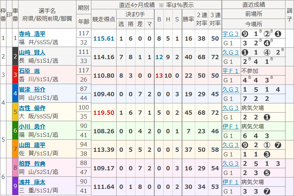Click the 逃 header cell
Screen dimensions: 294x196
point(121,24)
